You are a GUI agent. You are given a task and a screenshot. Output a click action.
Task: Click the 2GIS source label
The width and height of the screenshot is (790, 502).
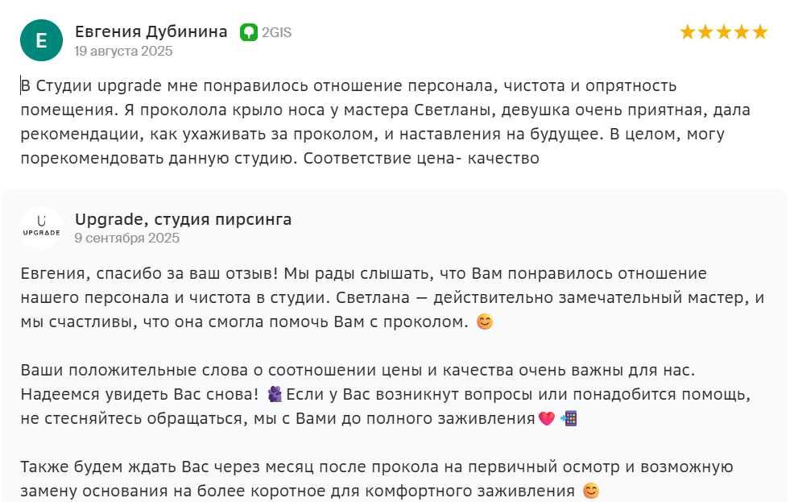276,32
